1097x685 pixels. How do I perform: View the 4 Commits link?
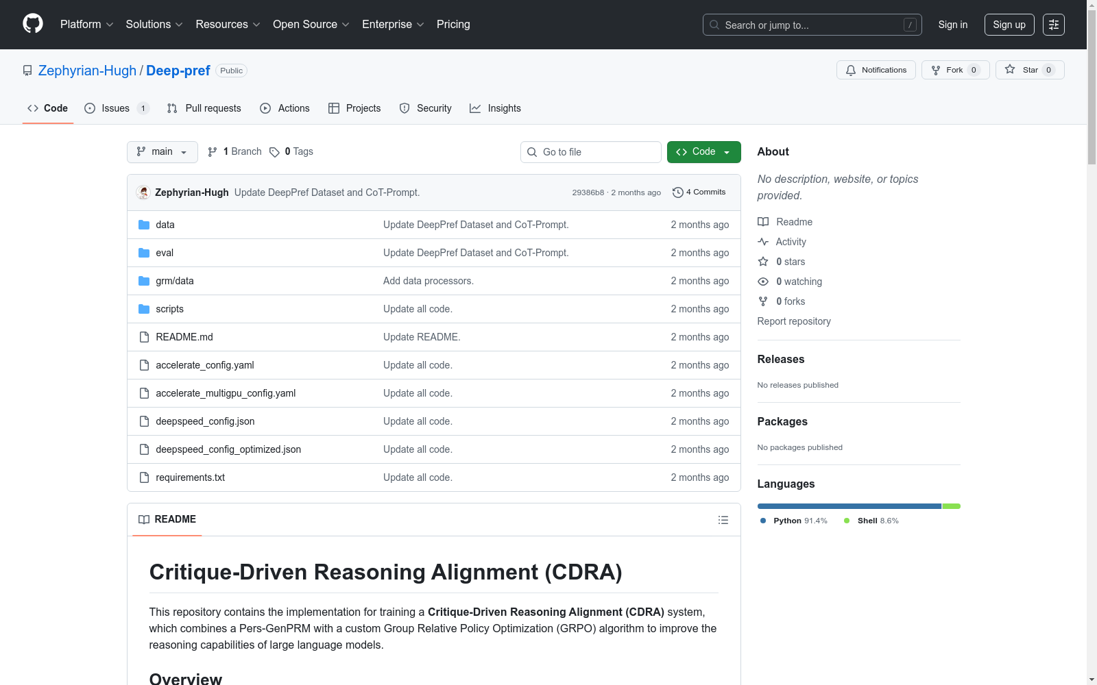pos(699,192)
